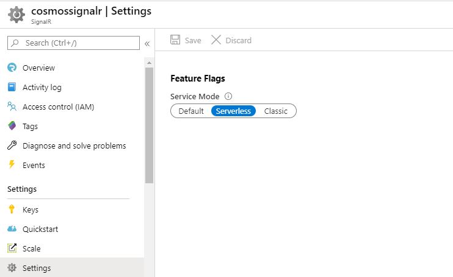Viewport: 453px width, 277px height.
Task: Select the Default service mode
Action: [191, 111]
